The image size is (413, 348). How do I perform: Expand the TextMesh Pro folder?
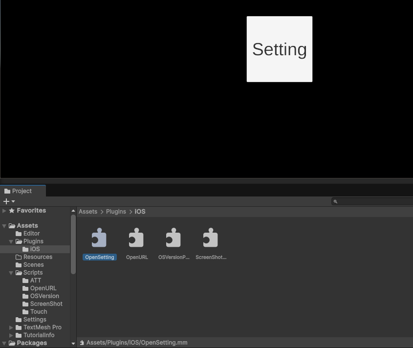click(x=11, y=327)
